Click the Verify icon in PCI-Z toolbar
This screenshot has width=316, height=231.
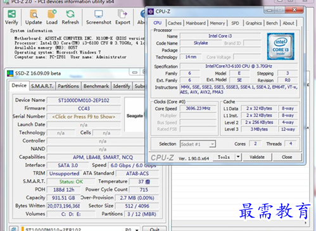pos(11,14)
